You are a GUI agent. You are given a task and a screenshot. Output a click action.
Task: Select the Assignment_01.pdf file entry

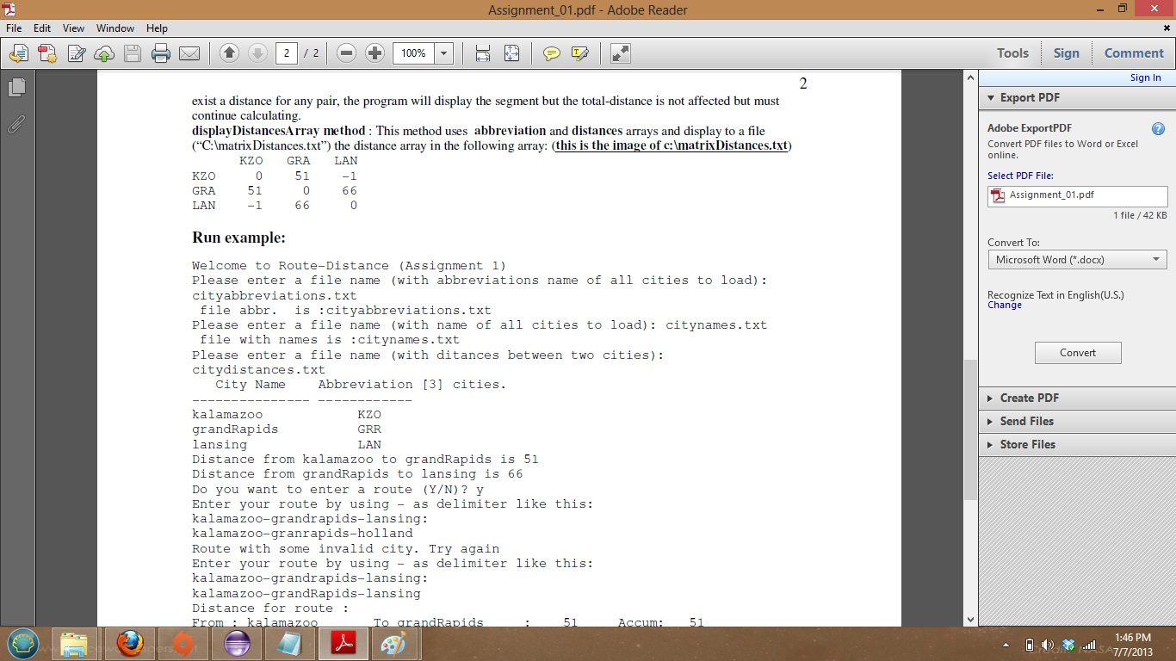[x=1077, y=196]
